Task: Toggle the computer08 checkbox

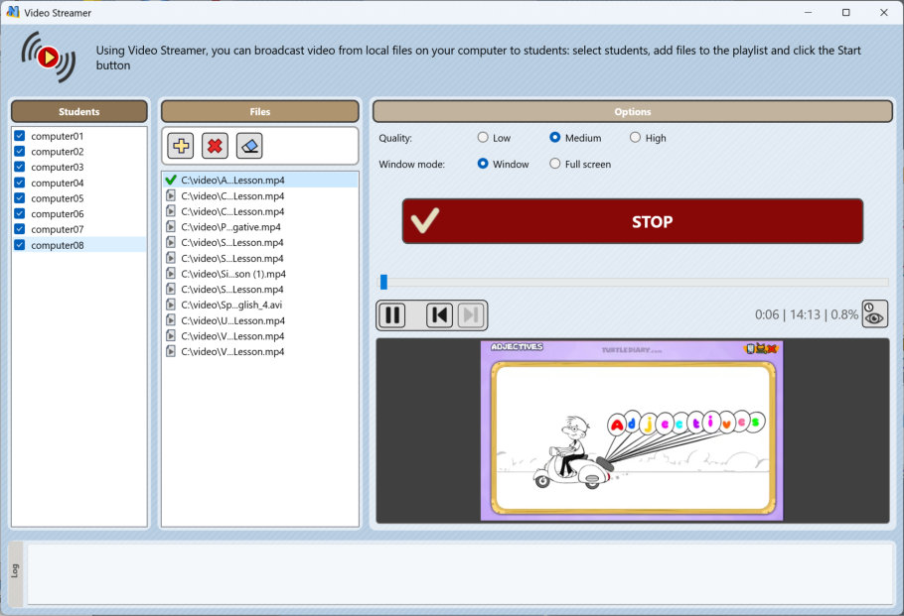Action: (x=19, y=245)
